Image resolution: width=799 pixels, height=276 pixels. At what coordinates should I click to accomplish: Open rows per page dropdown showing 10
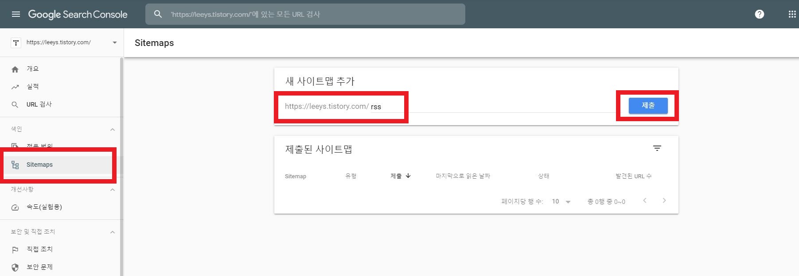[x=561, y=202]
